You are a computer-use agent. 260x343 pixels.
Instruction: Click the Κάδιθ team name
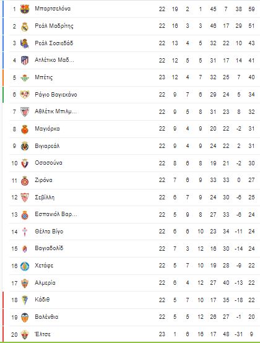pyautogui.click(x=42, y=300)
